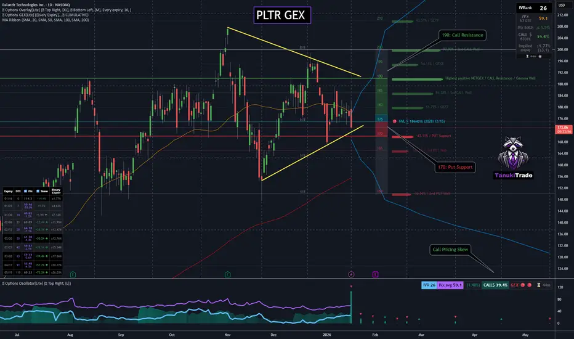Click the 'Feb' label on time axis
The width and height of the screenshot is (574, 339).
(375, 335)
